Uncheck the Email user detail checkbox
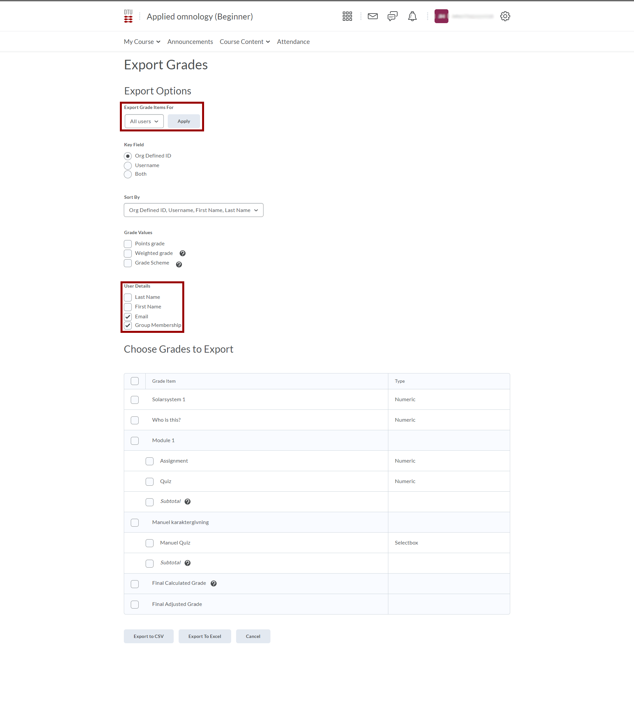This screenshot has width=634, height=703. tap(128, 317)
